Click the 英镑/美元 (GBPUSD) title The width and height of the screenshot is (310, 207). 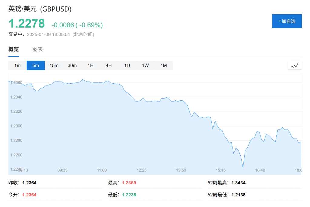point(40,9)
